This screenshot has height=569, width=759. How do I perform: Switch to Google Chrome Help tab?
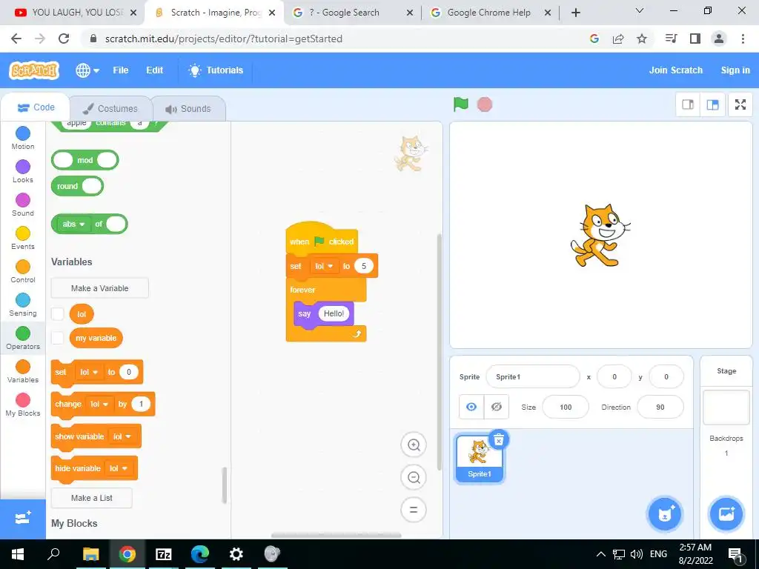click(489, 13)
